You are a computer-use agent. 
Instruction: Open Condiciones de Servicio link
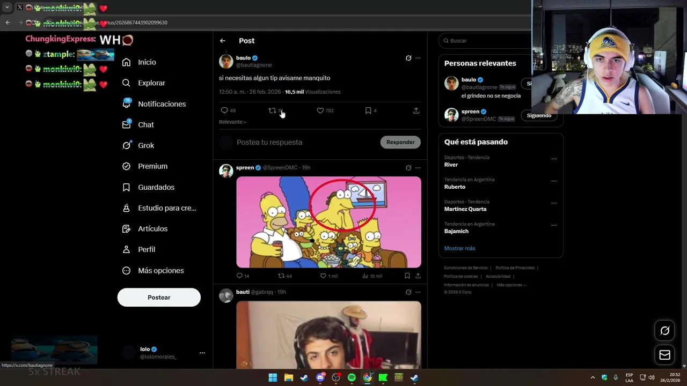(x=465, y=268)
